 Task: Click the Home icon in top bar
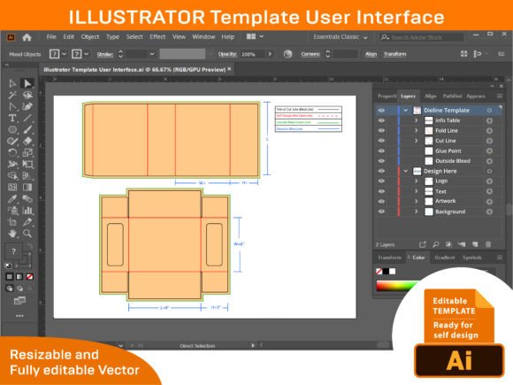pos(27,37)
